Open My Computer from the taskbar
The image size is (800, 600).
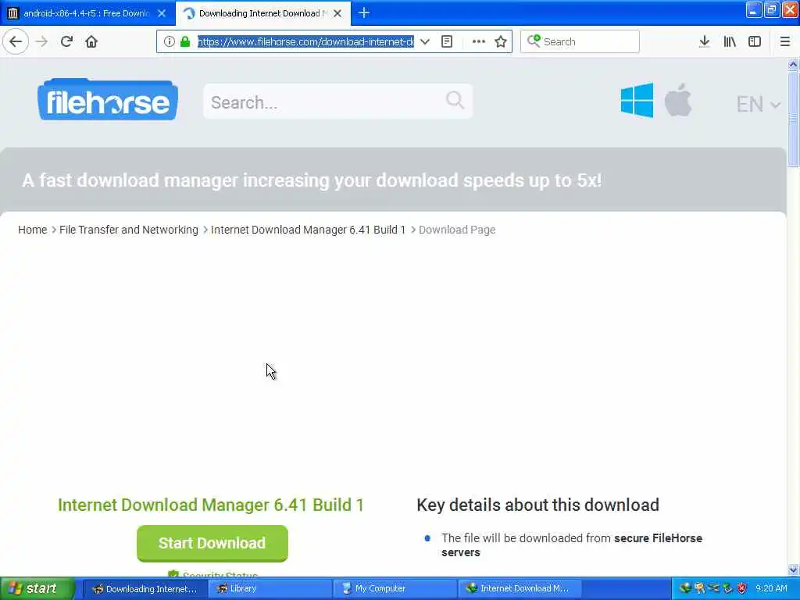coord(395,589)
